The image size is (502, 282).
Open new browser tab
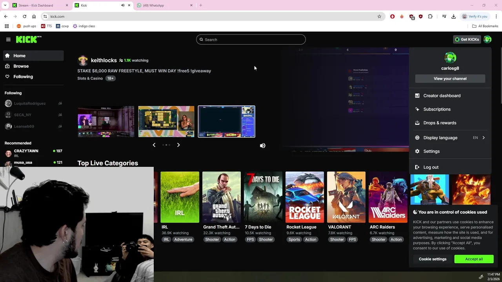[201, 5]
